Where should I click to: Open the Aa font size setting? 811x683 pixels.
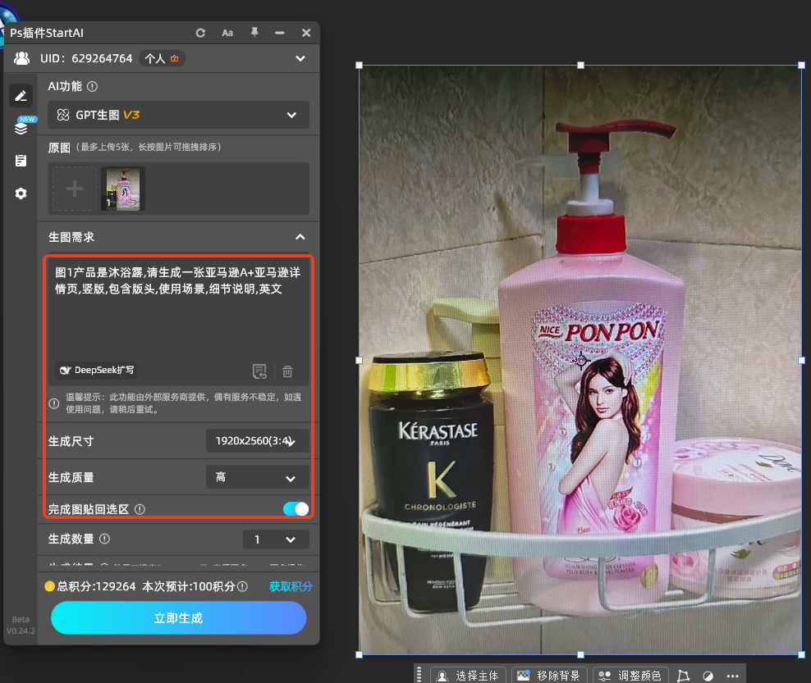pyautogui.click(x=227, y=33)
